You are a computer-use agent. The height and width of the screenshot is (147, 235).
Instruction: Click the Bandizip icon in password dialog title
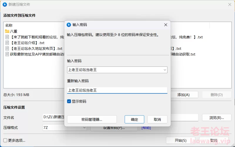pyautogui.click(x=69, y=25)
